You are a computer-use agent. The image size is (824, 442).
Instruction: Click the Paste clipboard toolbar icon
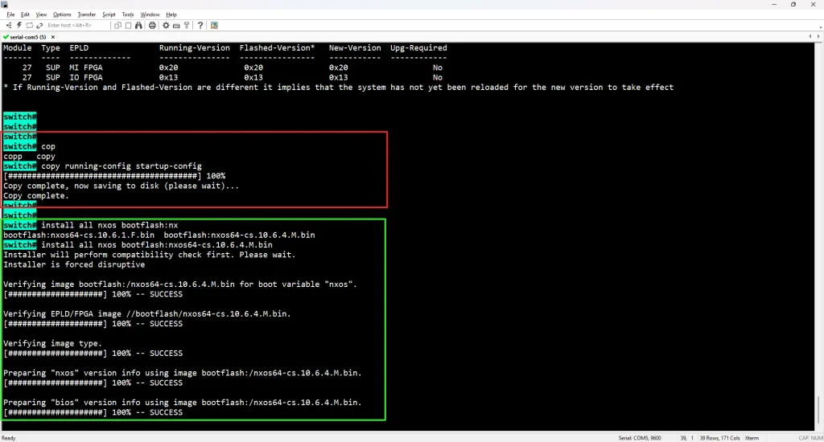coord(128,25)
